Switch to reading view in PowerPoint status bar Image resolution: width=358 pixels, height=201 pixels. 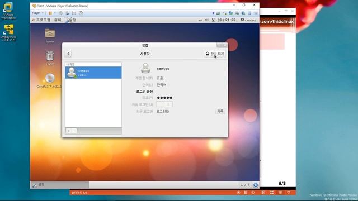coord(280,193)
